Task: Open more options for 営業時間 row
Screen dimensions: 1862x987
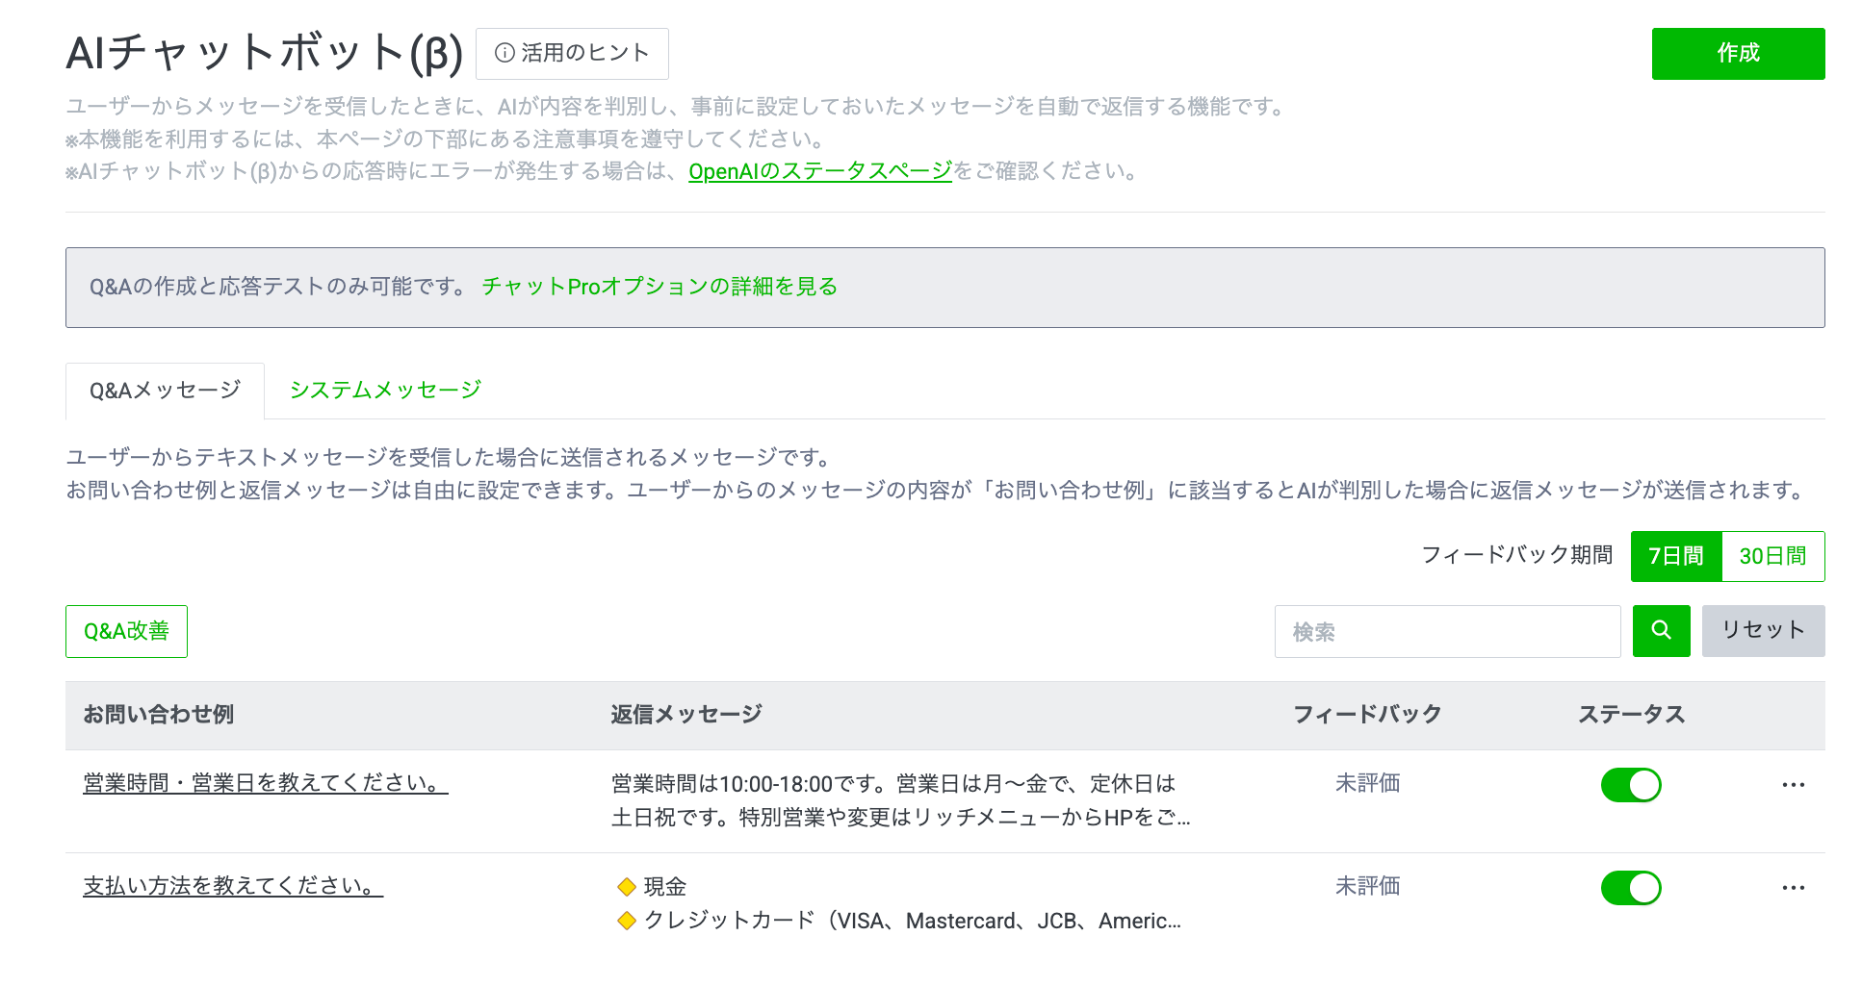Action: pos(1793,785)
